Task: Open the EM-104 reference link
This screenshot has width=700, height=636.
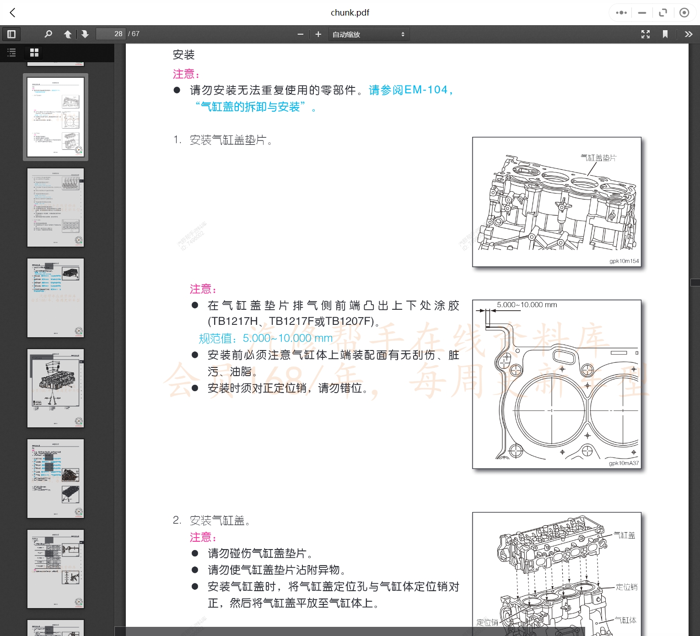Action: (406, 89)
